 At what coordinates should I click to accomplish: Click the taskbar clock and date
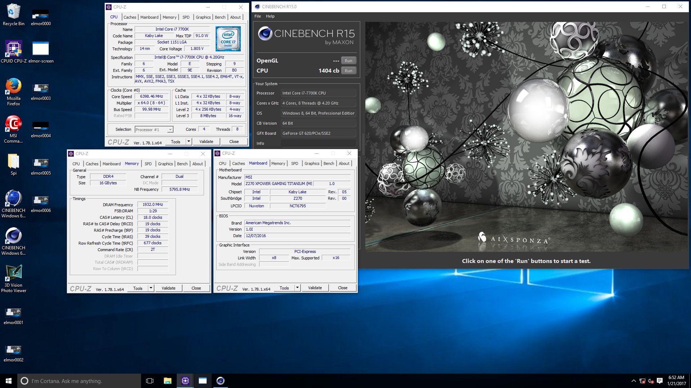pos(676,381)
